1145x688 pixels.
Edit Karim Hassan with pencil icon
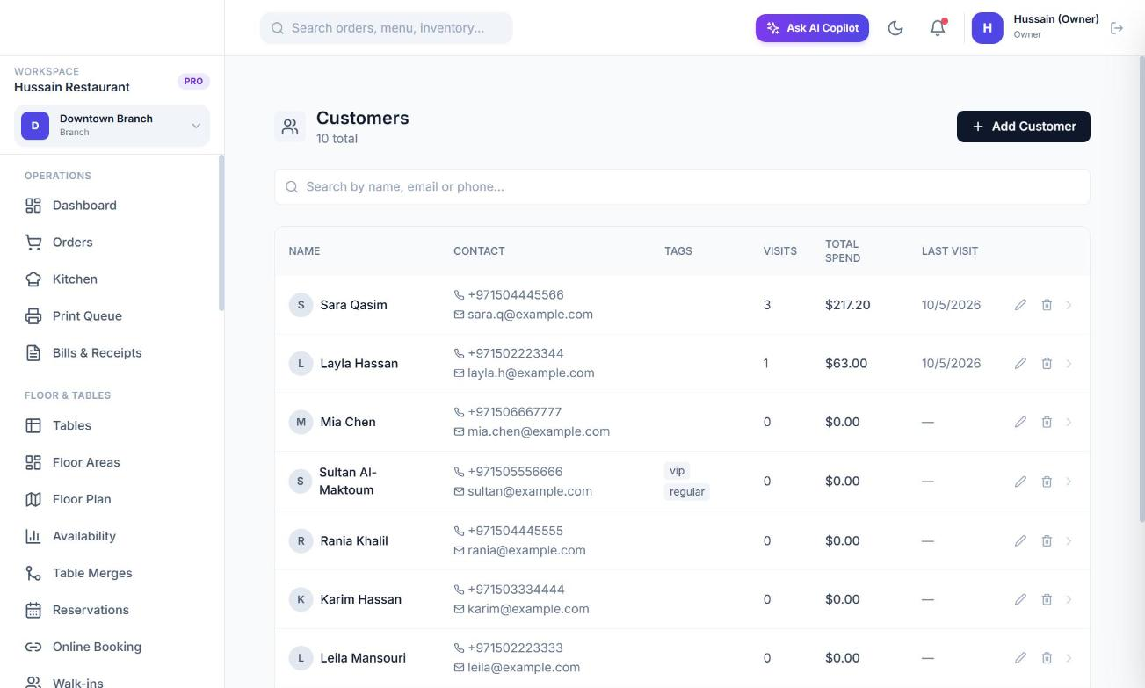coord(1020,599)
